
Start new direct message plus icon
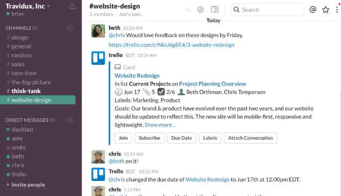click(70, 120)
